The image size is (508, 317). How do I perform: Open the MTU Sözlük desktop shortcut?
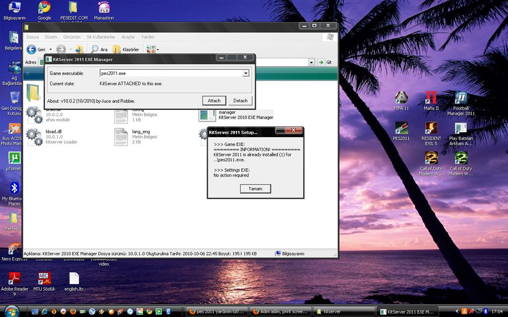pos(44,281)
